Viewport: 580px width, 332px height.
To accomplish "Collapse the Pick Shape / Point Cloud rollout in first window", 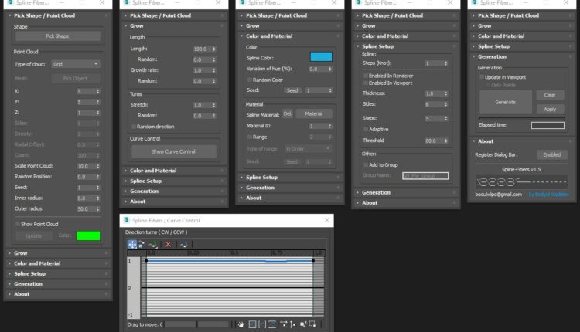I will click(x=57, y=15).
